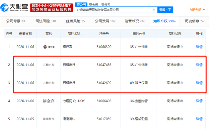The image size is (209, 129).
Task: Open 详情 link for 滴滴特快 trademark
Action: [199, 119]
